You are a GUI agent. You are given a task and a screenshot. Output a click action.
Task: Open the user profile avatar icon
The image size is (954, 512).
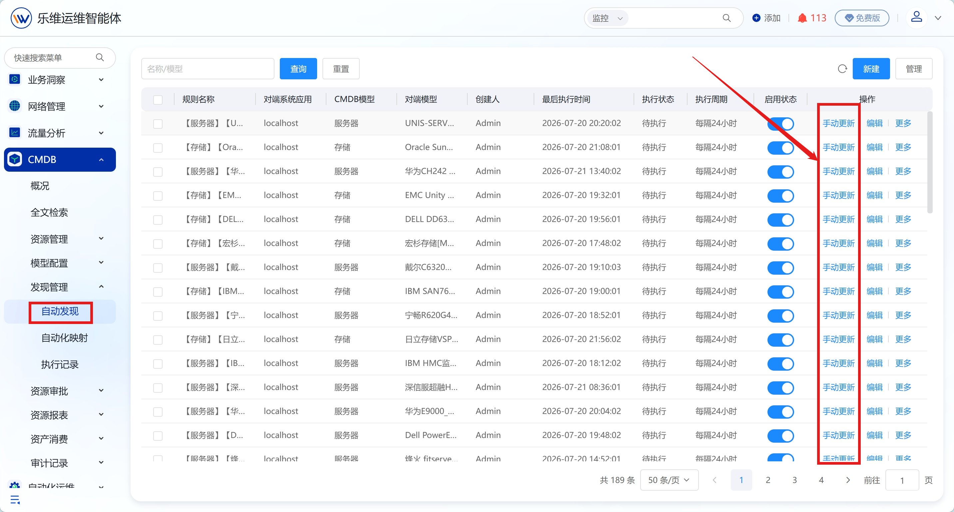[916, 17]
